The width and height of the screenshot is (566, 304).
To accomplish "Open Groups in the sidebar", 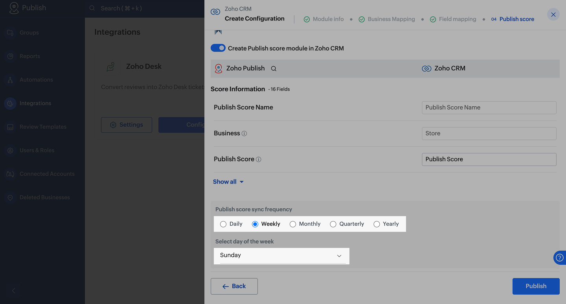I will click(29, 33).
